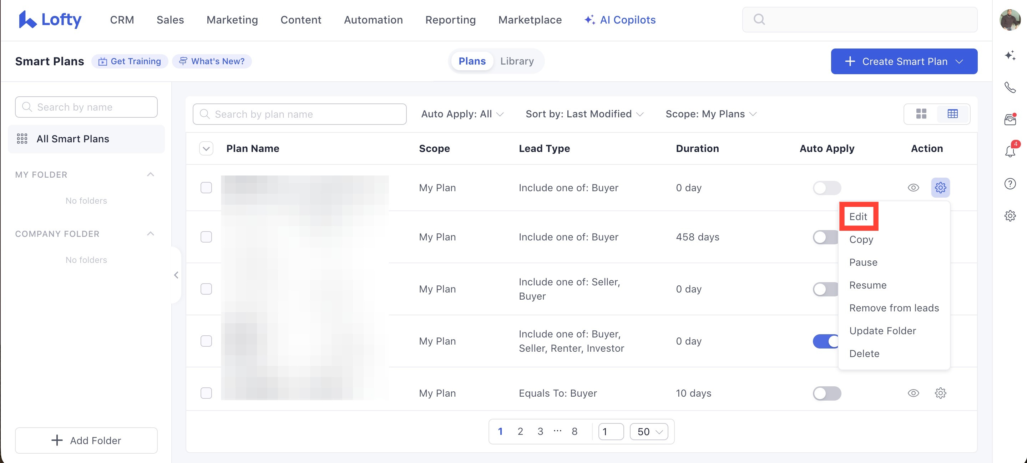This screenshot has height=463, width=1027.
Task: Switch to grid card view icon
Action: (921, 114)
